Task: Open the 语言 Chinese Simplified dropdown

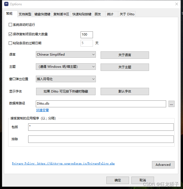Action: (x=66, y=55)
